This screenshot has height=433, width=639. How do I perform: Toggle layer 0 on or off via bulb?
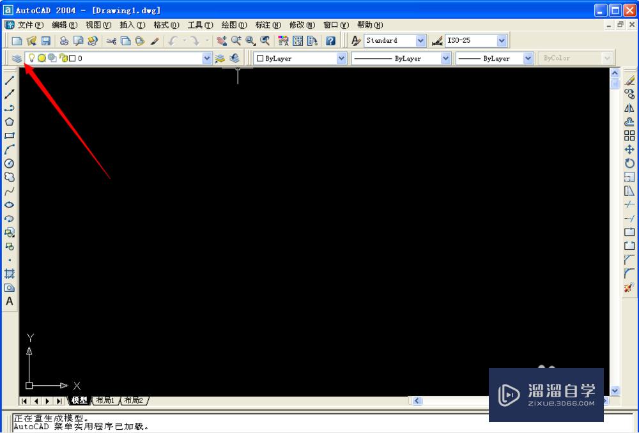[31, 58]
